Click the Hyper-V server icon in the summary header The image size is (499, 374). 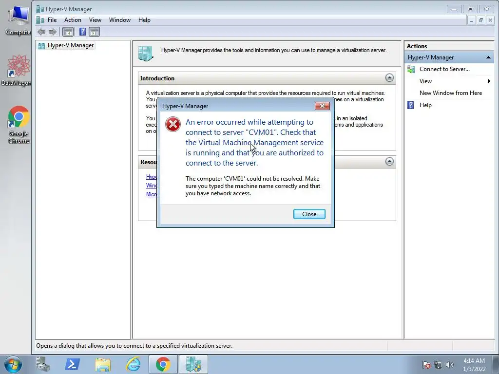[x=146, y=54]
